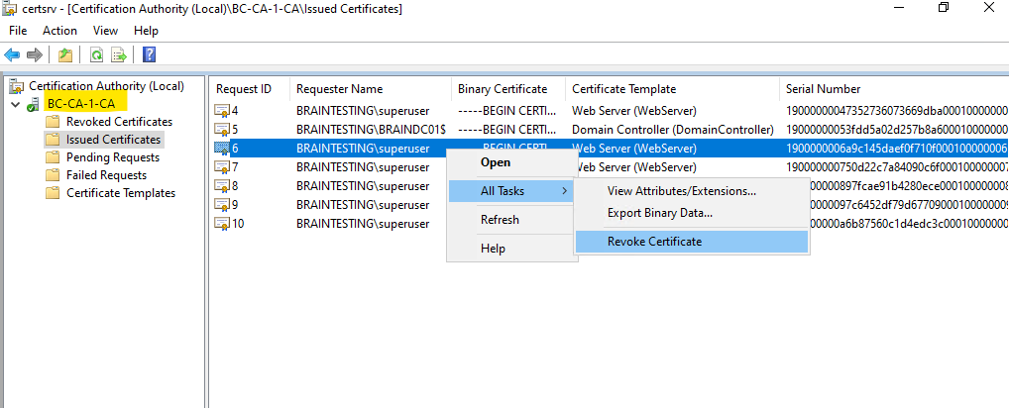Open the View menu
This screenshot has width=1009, height=408.
point(105,30)
